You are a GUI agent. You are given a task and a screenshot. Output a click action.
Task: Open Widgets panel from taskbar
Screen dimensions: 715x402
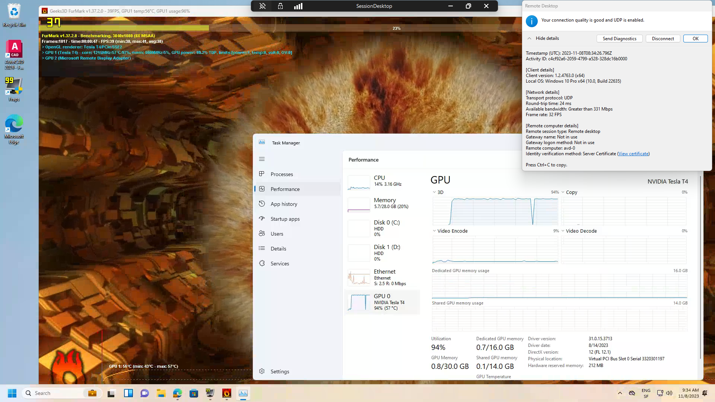(x=128, y=393)
